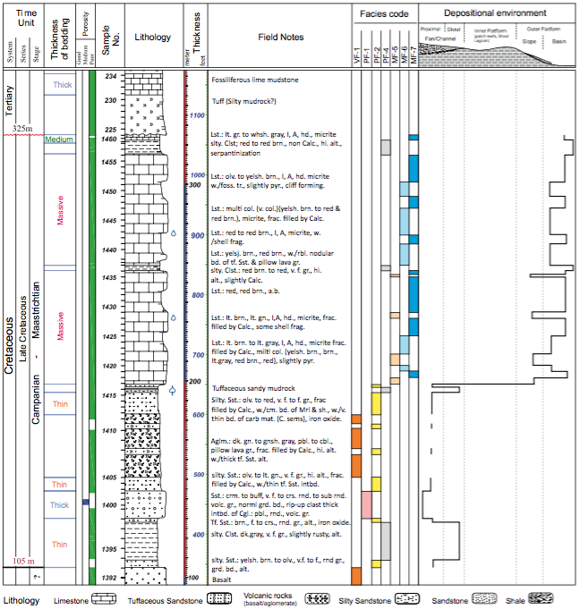Click the green Medium bedding label
The width and height of the screenshot is (580, 609).
[x=58, y=140]
